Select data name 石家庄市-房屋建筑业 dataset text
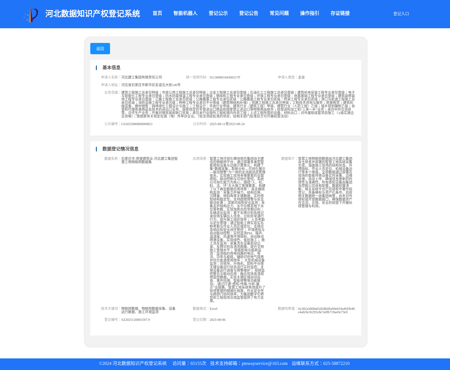The image size is (450, 370). pos(150,160)
